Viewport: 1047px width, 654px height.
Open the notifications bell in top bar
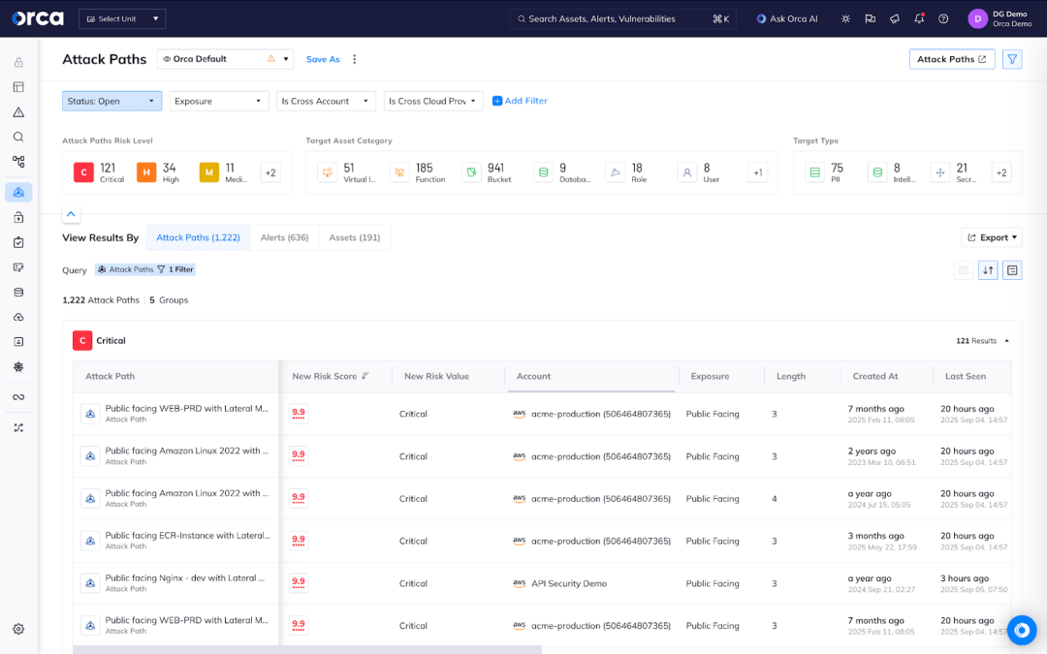(x=919, y=18)
